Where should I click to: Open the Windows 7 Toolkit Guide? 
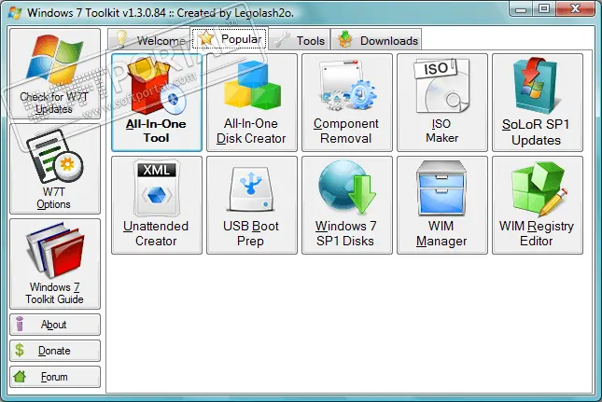[x=54, y=264]
